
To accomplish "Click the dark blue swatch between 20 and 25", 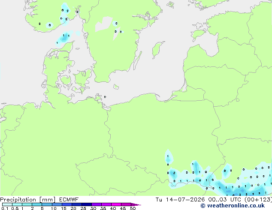I will coord(77,204).
